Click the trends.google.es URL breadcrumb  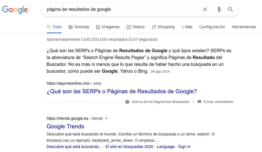(75, 119)
